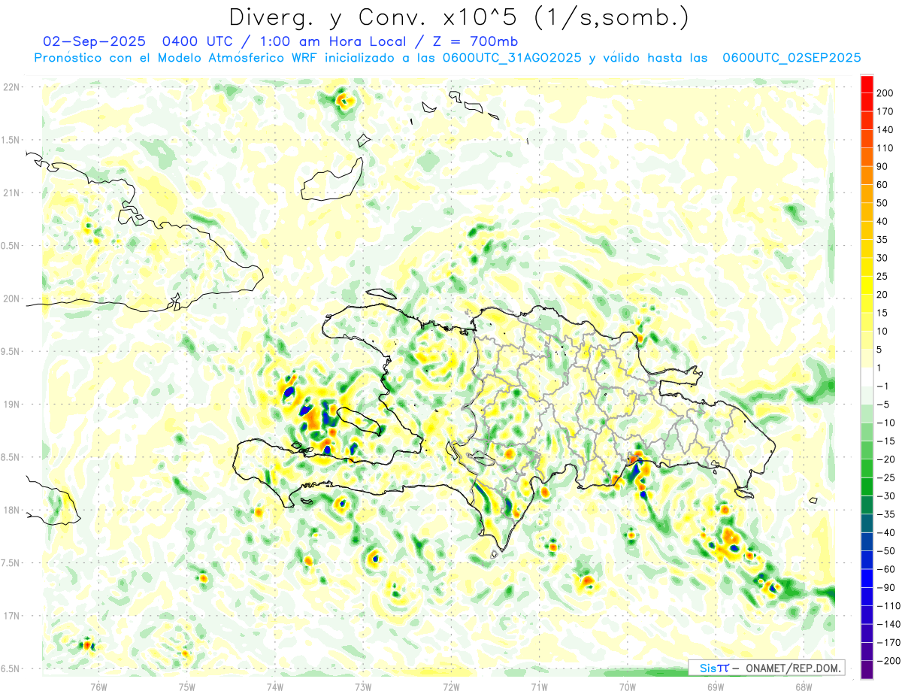Screen dimensions: 902x697
Task: Click the '1.5N' latitude label
Action: [11, 140]
